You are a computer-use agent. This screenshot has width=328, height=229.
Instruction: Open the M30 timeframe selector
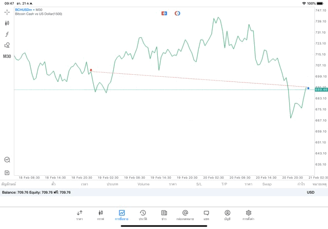click(7, 56)
